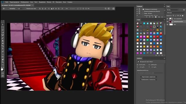The height and width of the screenshot is (104, 186).
Task: Toggle checkmark for Рамка action
Action: [x=137, y=14]
